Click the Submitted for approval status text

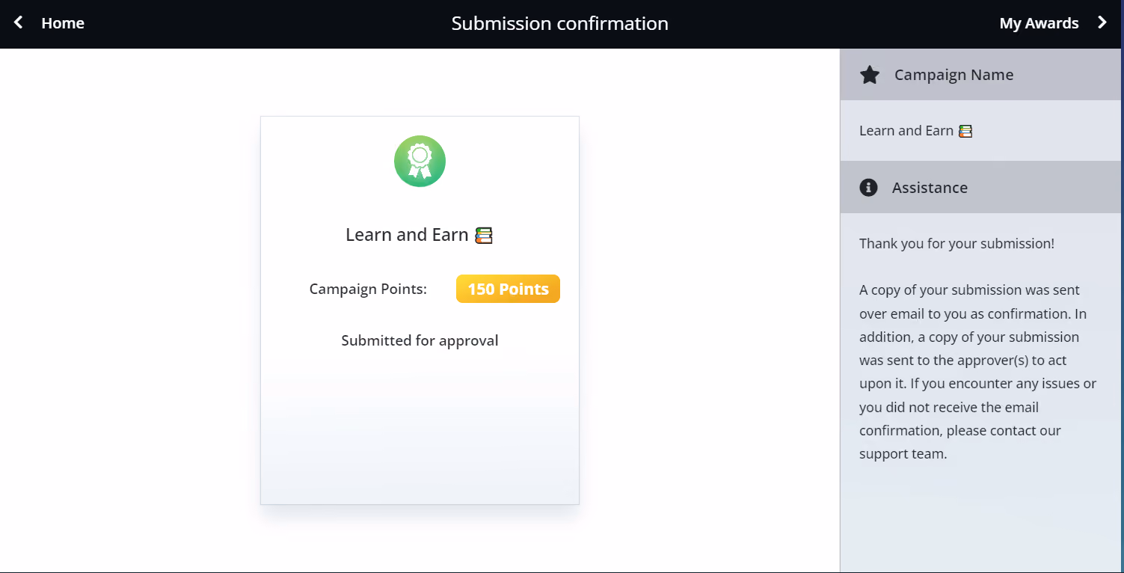coord(420,340)
